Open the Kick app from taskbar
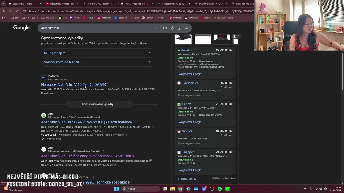344x193 pixels. [228, 189]
